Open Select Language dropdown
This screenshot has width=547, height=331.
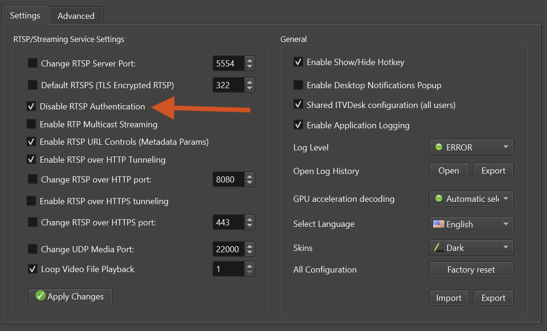point(471,224)
